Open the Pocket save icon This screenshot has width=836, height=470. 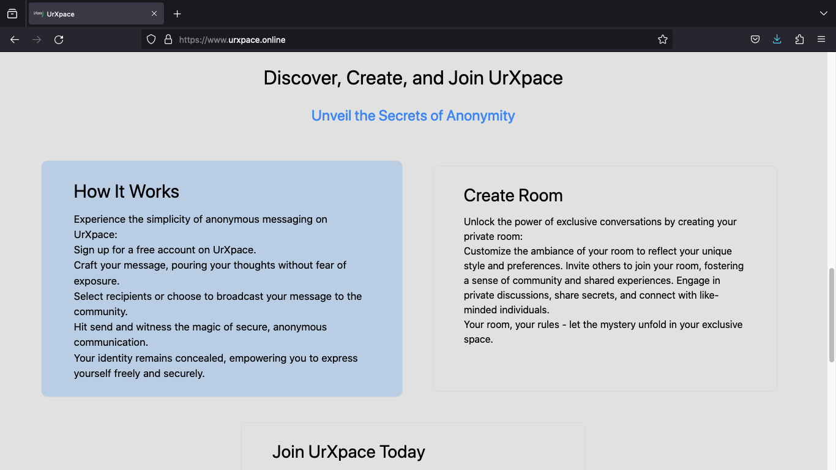coord(755,40)
